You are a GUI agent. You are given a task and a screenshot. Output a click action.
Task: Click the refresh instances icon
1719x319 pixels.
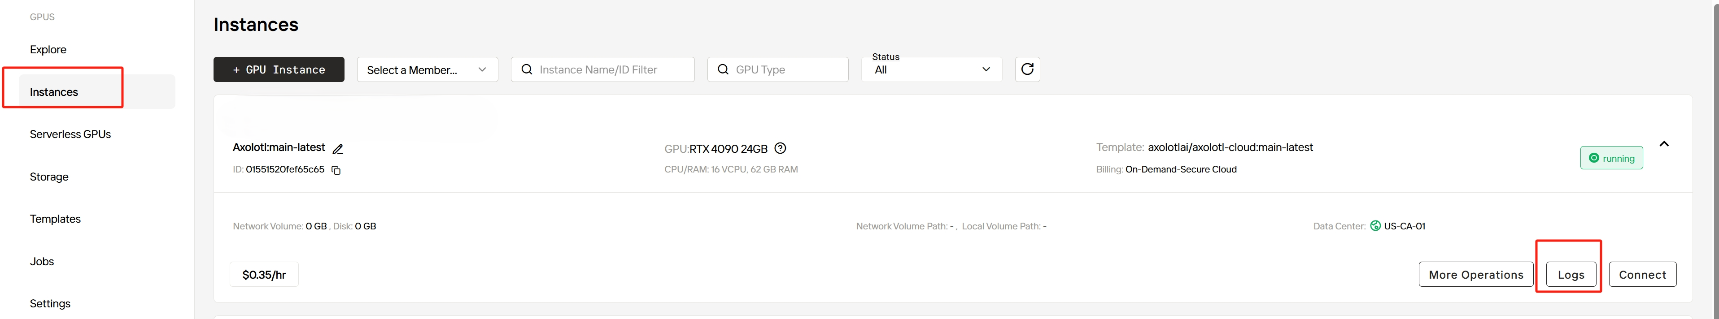[x=1027, y=69]
